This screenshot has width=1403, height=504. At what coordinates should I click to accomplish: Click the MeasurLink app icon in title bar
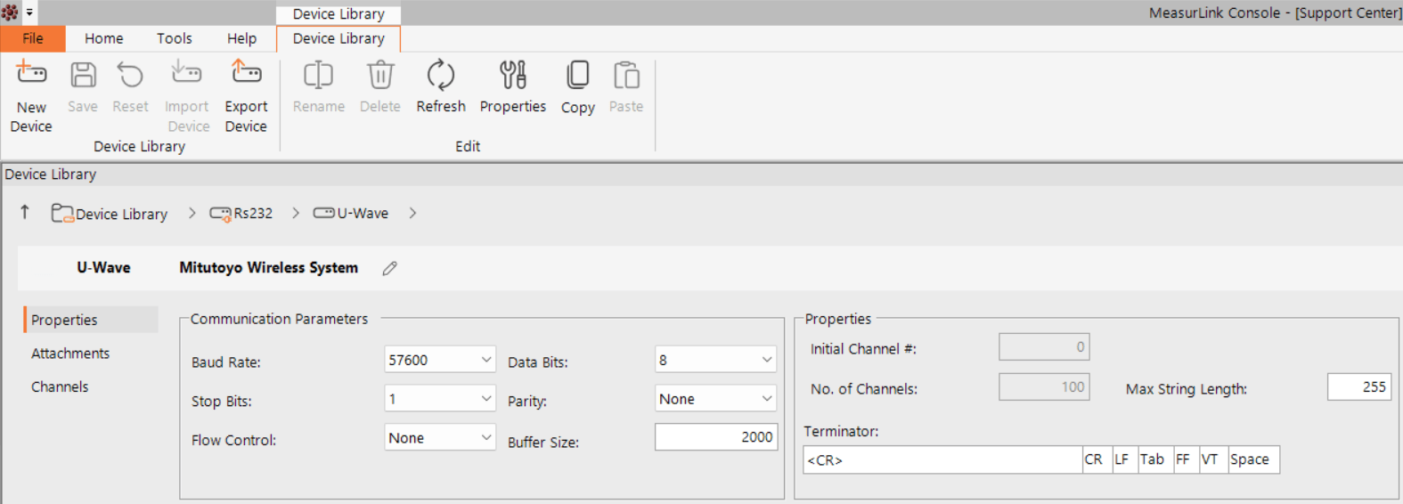[x=10, y=12]
